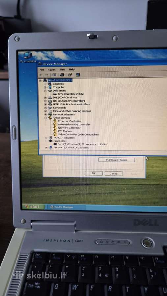Collapse the NAMAS-F59BECE73 root node

coord(40,80)
